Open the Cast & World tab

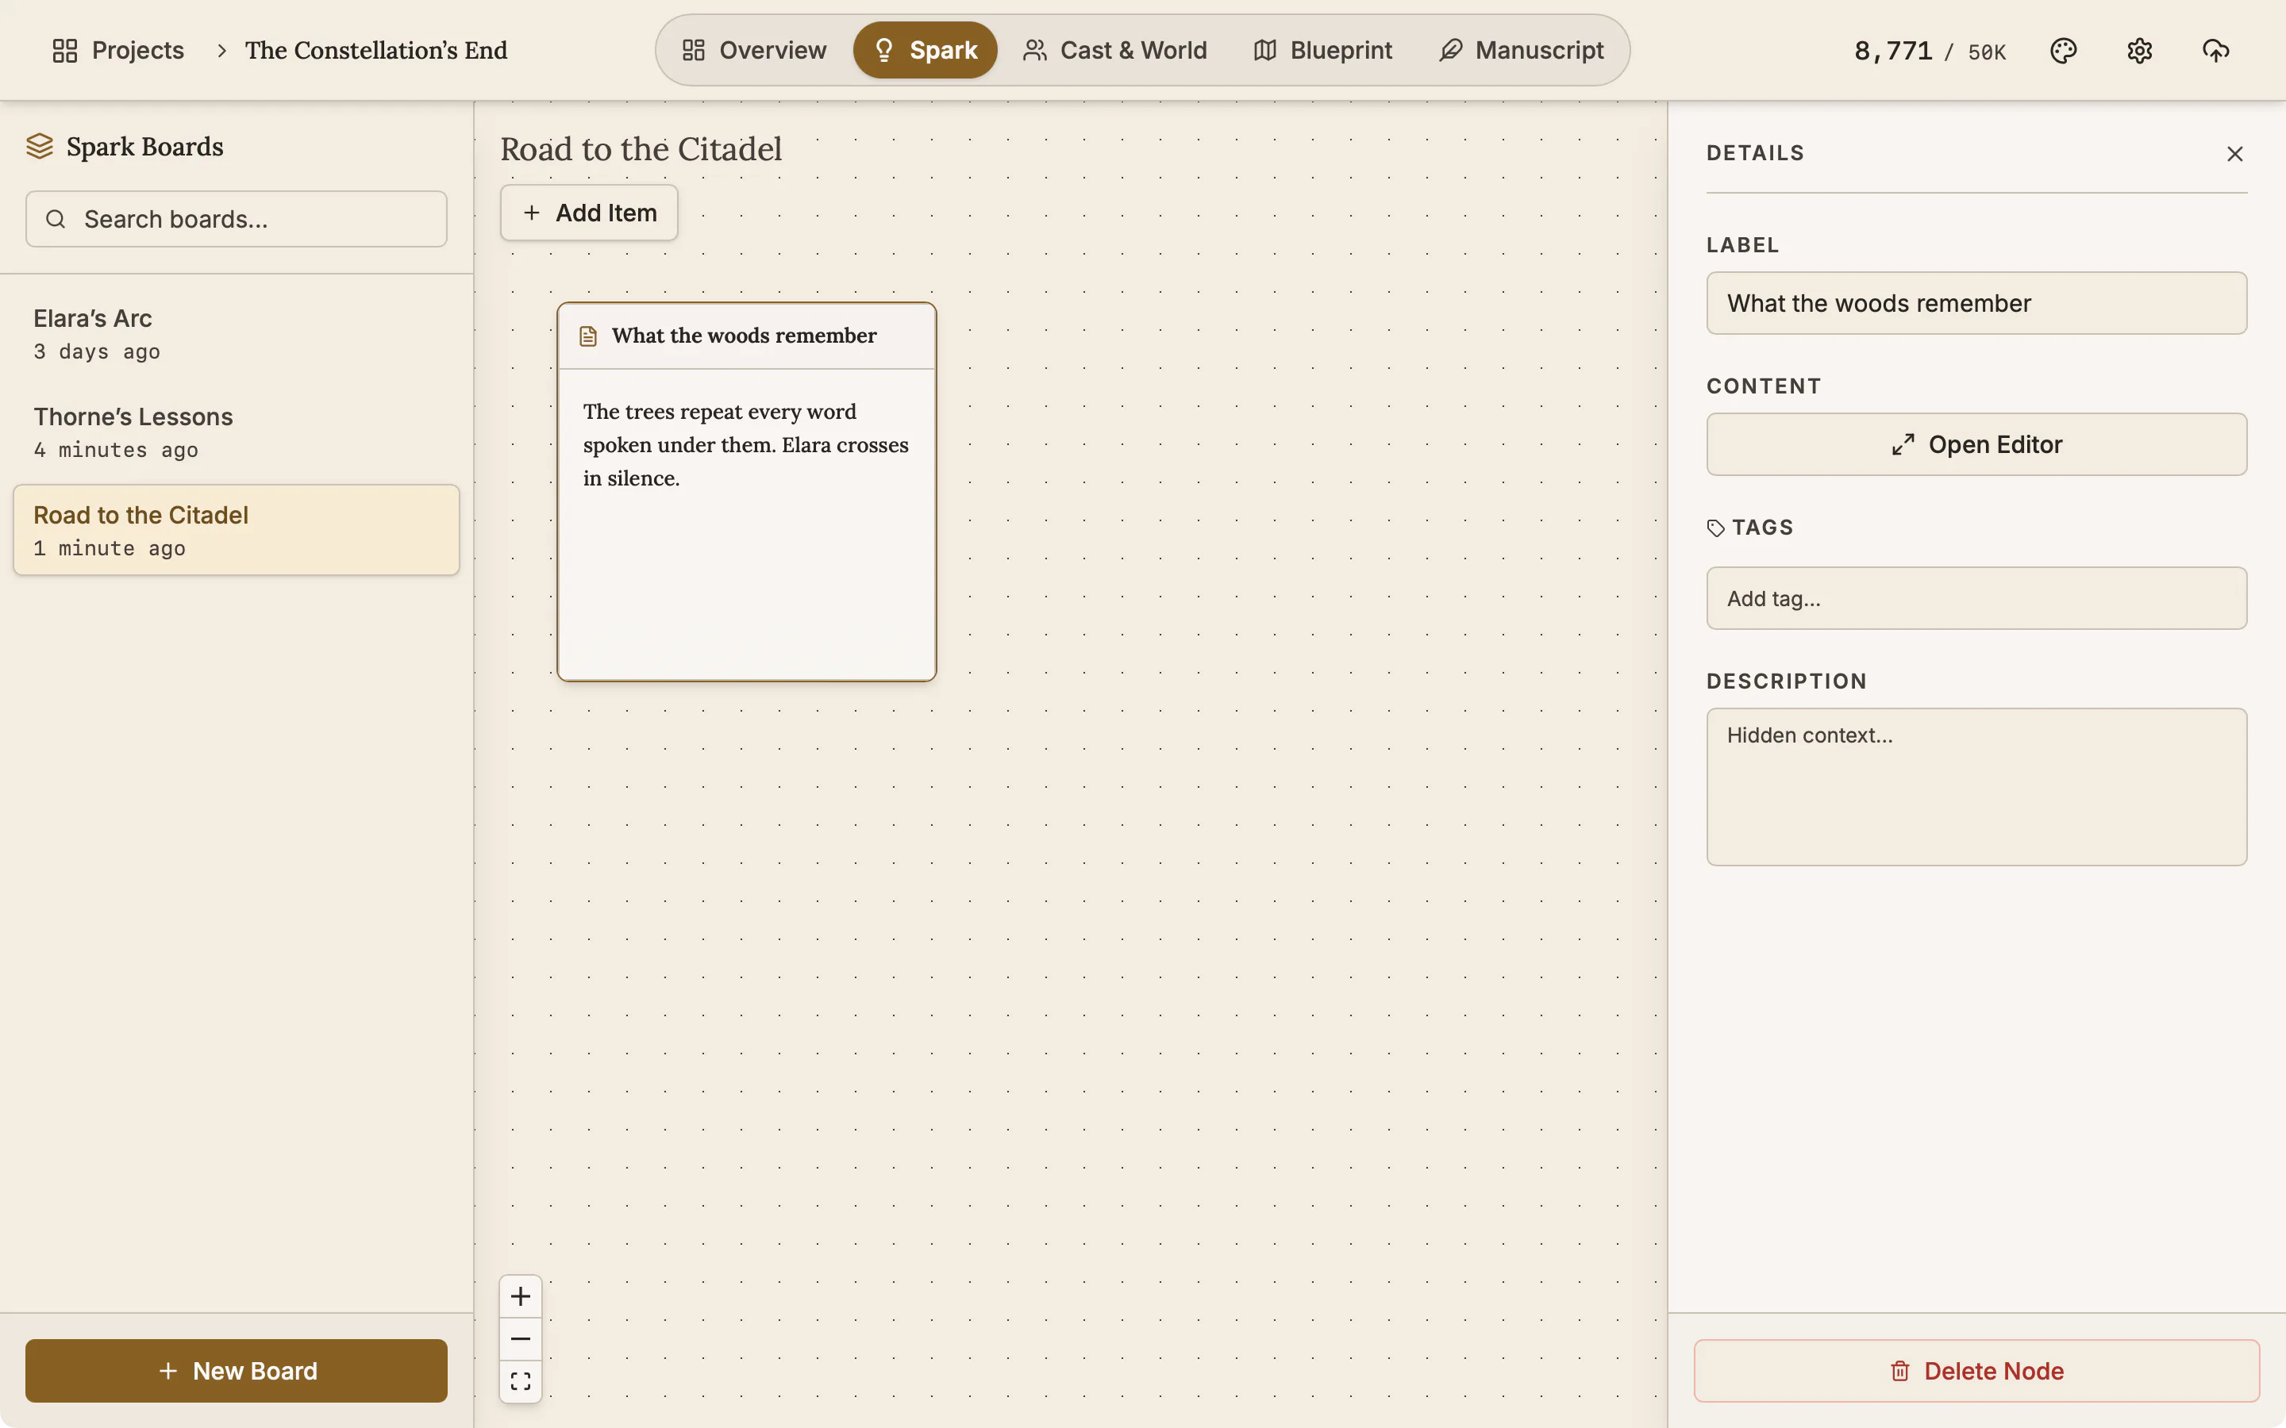point(1114,50)
